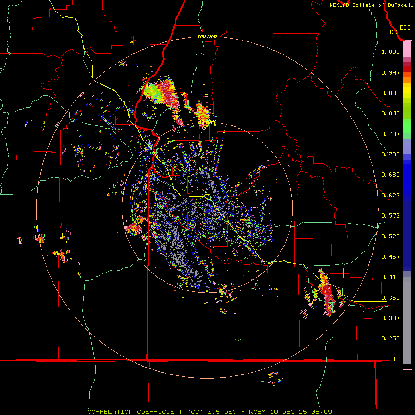Click the 0.947 color scale value

click(391, 72)
